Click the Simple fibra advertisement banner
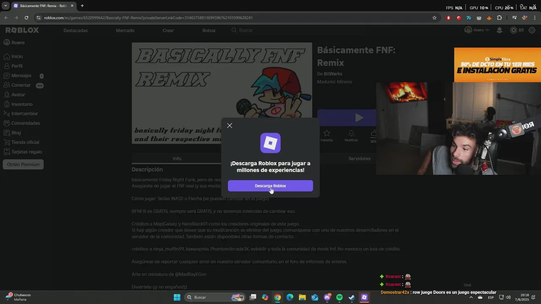The width and height of the screenshot is (541, 304). coord(497,65)
